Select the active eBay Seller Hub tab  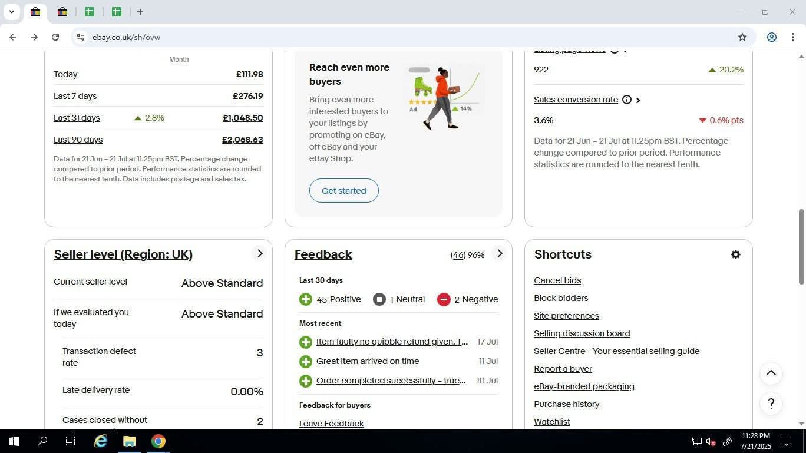(35, 12)
